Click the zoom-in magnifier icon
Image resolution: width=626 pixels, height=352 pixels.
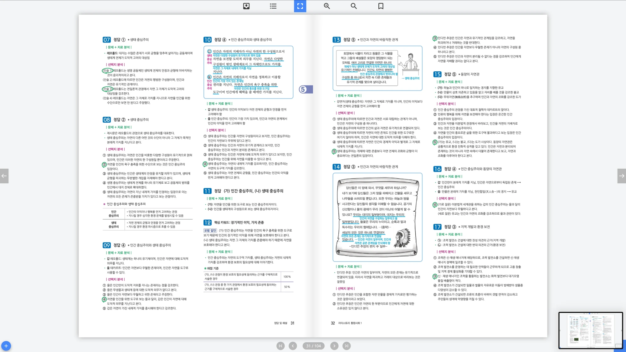pyautogui.click(x=327, y=6)
